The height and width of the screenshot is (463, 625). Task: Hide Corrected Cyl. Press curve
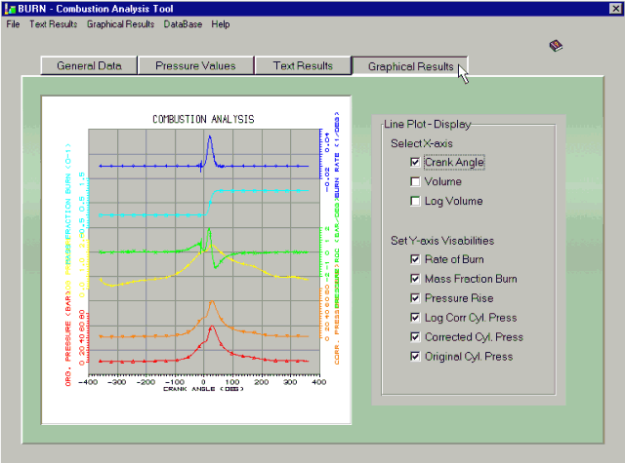click(415, 337)
